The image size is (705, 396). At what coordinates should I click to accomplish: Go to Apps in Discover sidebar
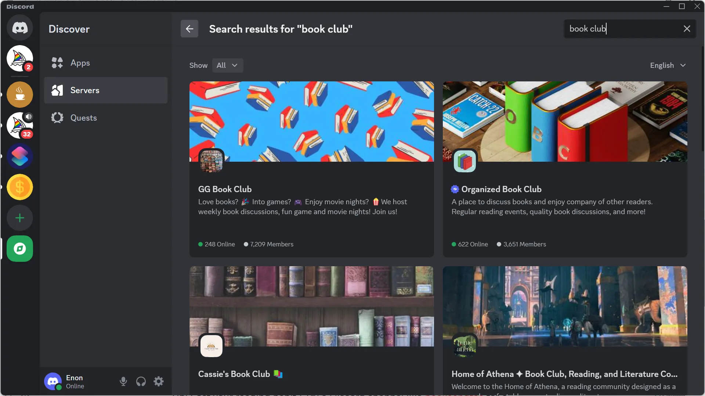pos(106,63)
